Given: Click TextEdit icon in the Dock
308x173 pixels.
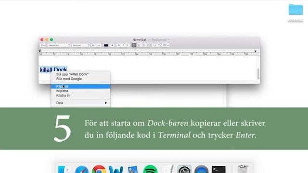Looking at the screenshot, I should pos(167,169).
